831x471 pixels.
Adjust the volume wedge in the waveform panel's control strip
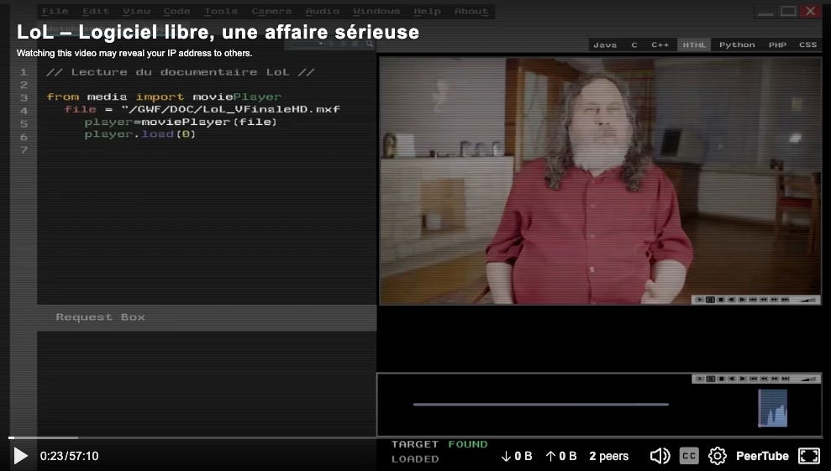coord(808,379)
